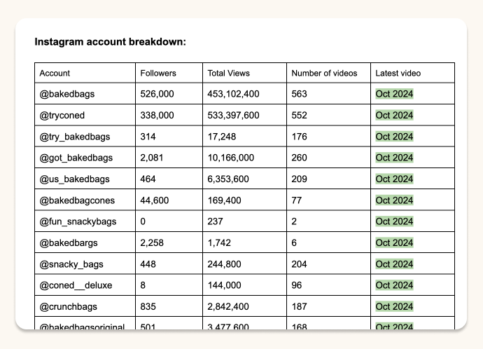Select the Total Views column header
Screen dimensions: 483x349
tap(228, 73)
